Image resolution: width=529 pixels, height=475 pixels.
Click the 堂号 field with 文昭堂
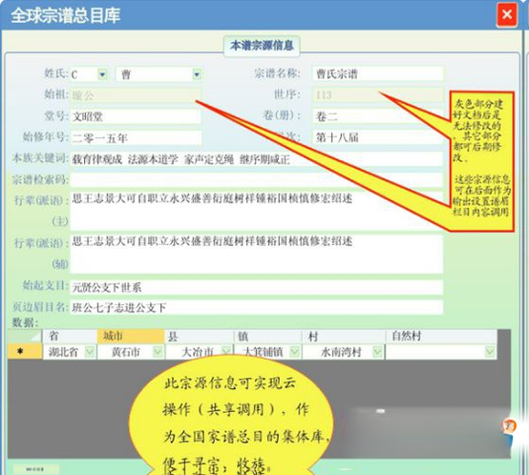pos(136,116)
